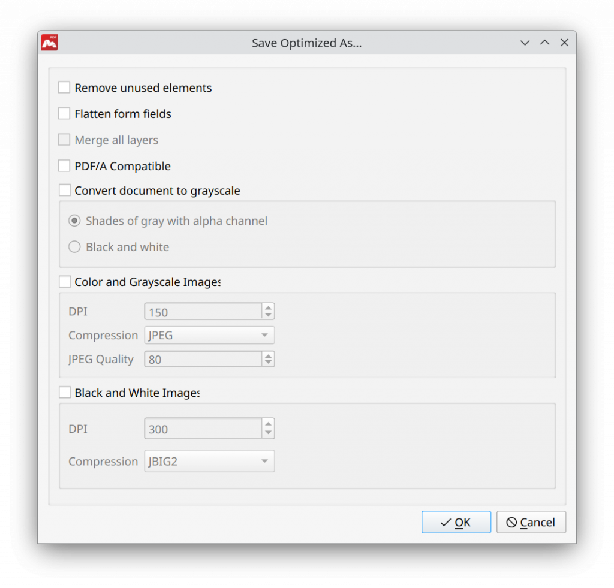Image resolution: width=614 pixels, height=588 pixels.
Task: Check Convert document to grayscale
Action: tap(64, 190)
